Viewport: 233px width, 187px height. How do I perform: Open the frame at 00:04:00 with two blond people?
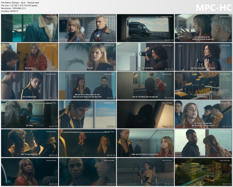(88, 28)
